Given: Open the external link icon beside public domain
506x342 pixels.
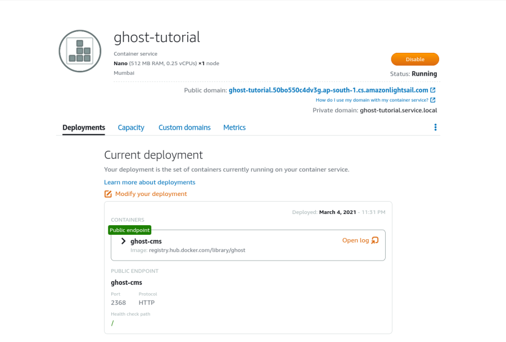Looking at the screenshot, I should 433,90.
